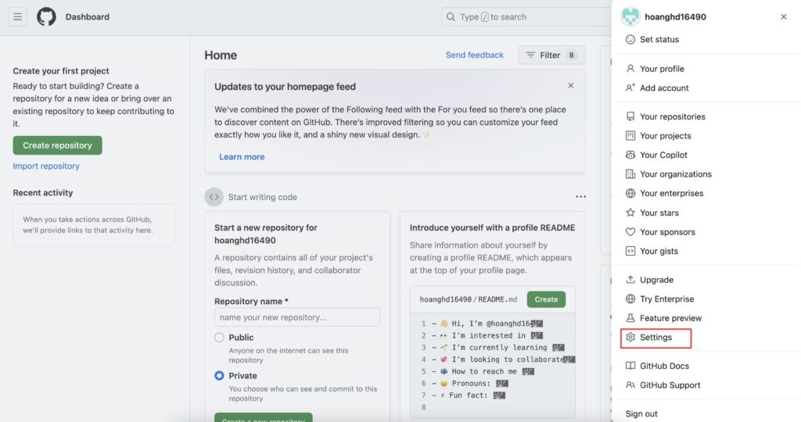Click the Your profile person icon
The width and height of the screenshot is (801, 422).
(x=630, y=68)
